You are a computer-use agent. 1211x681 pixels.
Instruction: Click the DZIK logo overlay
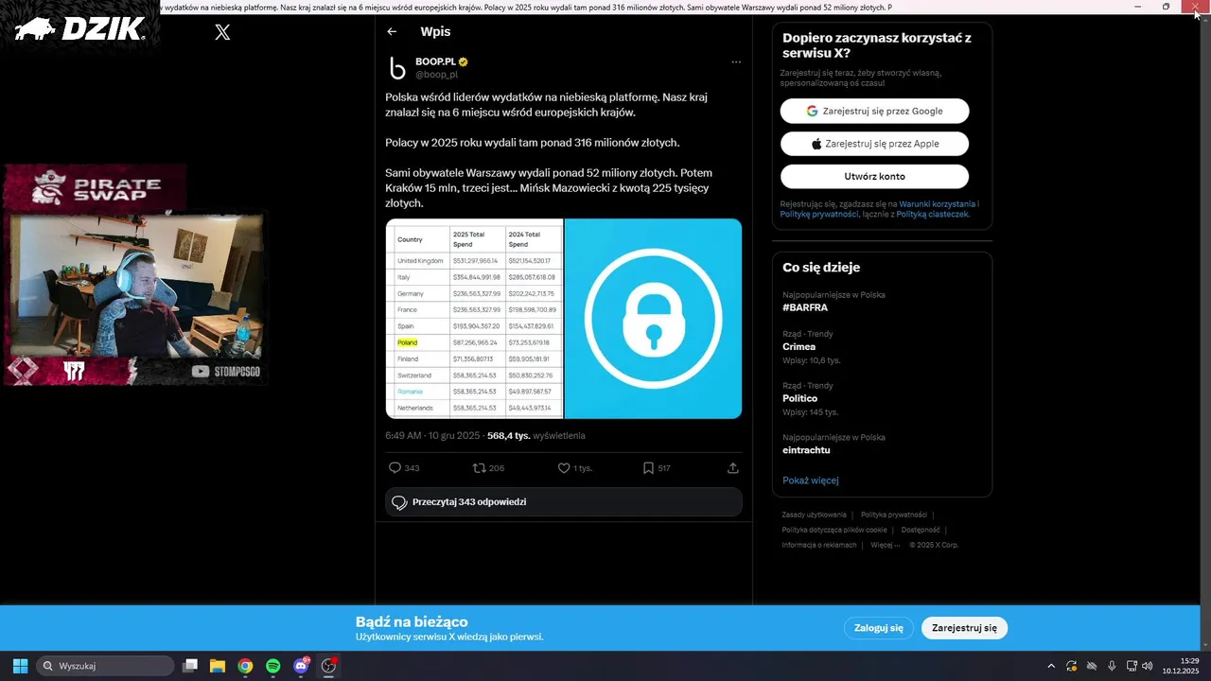[x=80, y=29]
